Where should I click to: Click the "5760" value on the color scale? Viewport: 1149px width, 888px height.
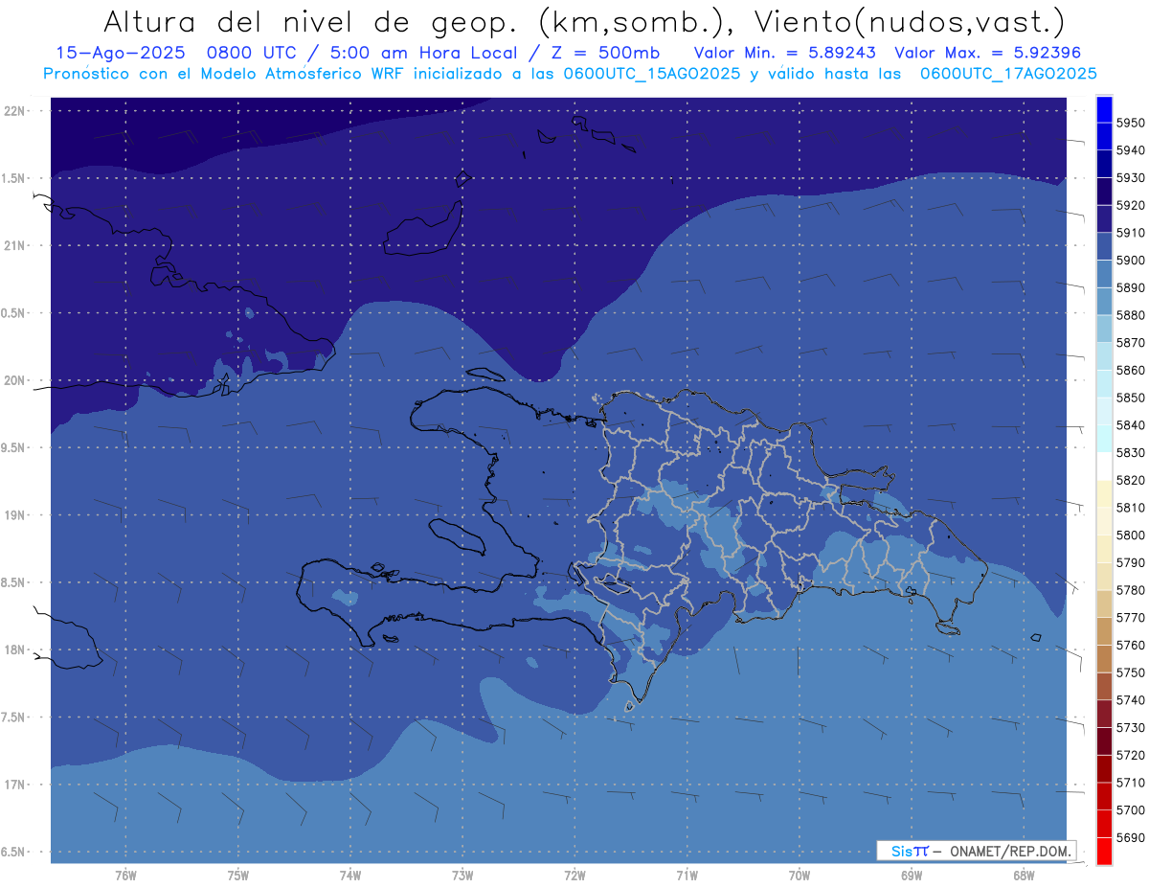1131,645
